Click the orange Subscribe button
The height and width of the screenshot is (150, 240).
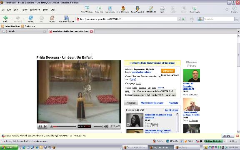coord(168,71)
